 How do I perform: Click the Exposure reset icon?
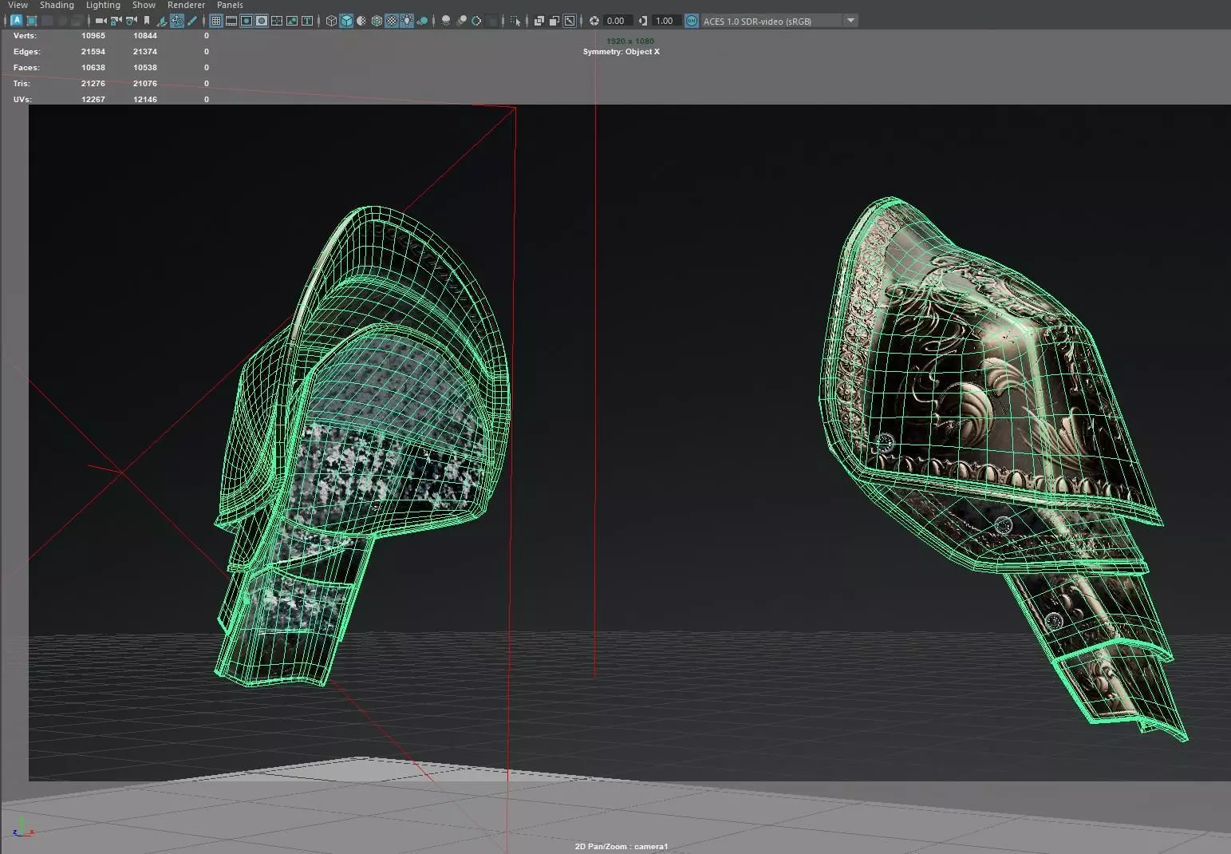pyautogui.click(x=594, y=21)
